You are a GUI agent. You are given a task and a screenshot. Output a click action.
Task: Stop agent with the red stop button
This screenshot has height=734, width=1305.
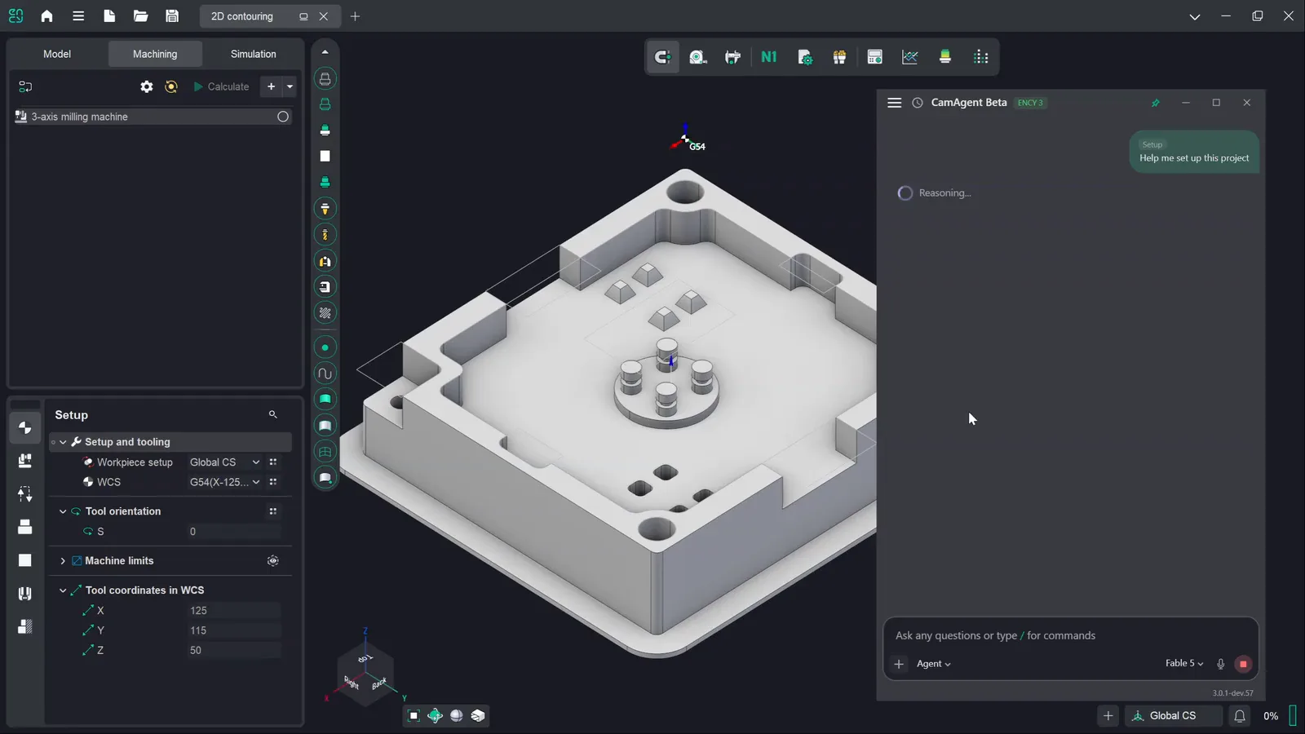pyautogui.click(x=1243, y=664)
